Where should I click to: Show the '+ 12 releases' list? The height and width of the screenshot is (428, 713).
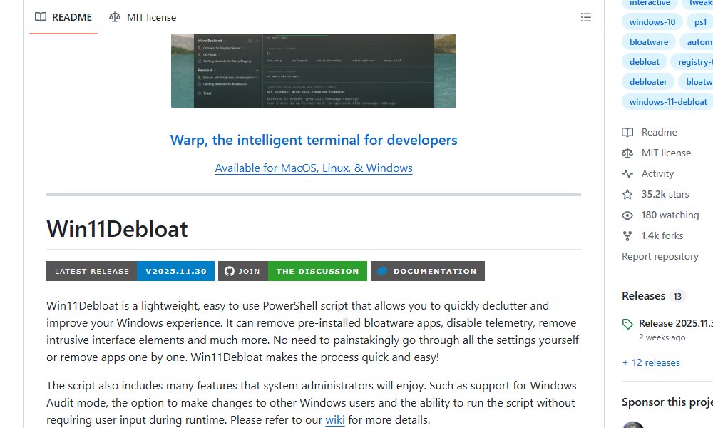(x=651, y=362)
